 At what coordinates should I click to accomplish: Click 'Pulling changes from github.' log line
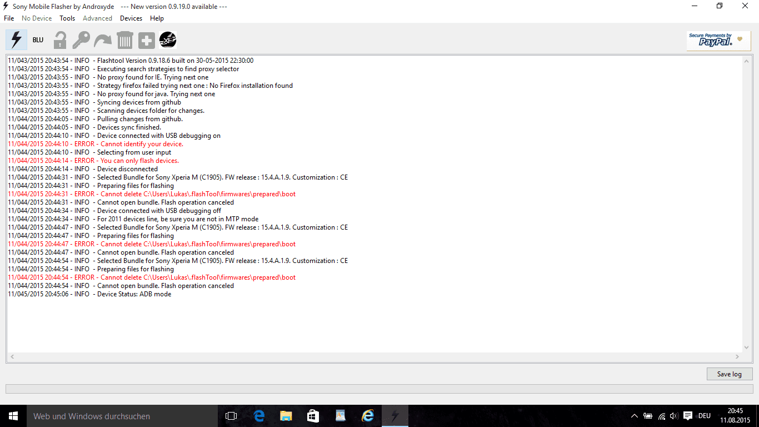coord(95,119)
